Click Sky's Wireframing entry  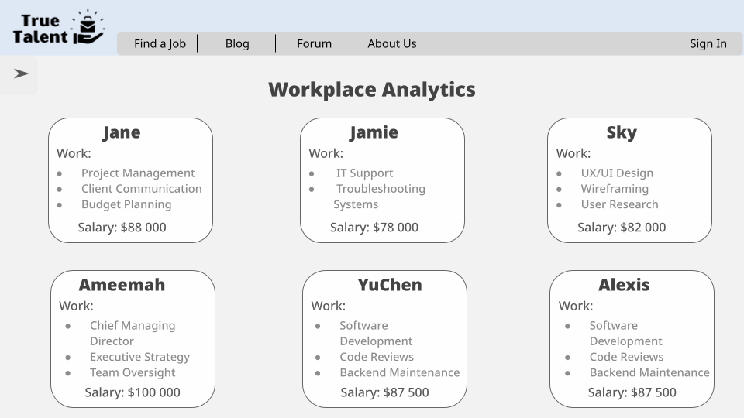tap(615, 189)
